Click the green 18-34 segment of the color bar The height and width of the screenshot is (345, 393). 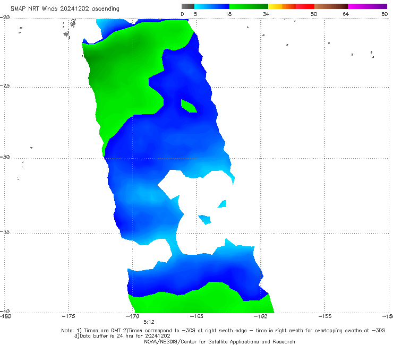[x=249, y=6]
